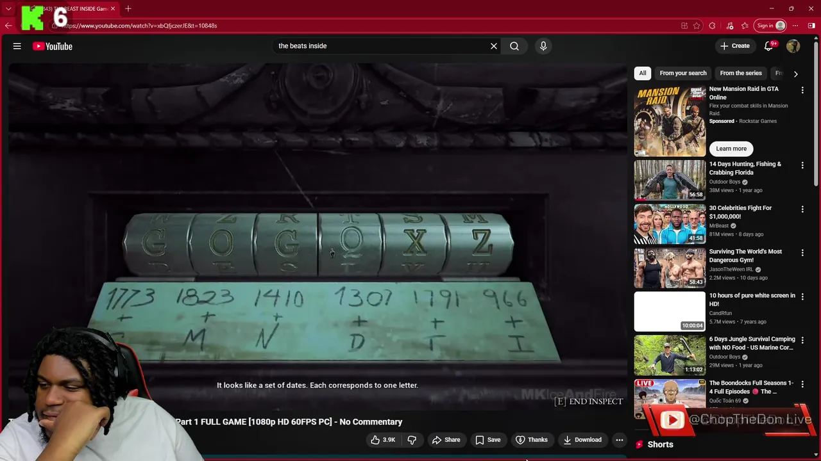Click the video player area
821x461 pixels.
pyautogui.click(x=317, y=237)
